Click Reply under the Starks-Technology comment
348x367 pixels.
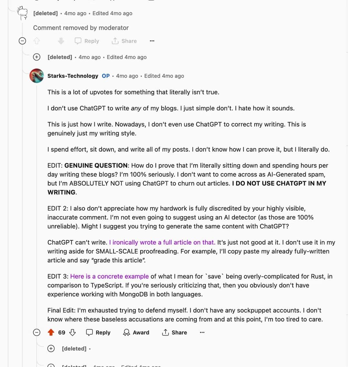(x=98, y=333)
